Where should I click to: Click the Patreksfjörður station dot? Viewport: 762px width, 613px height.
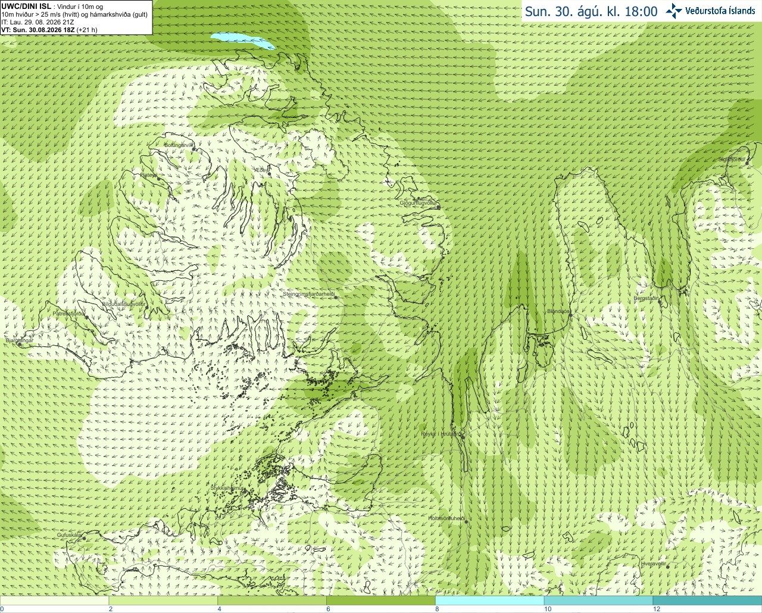pyautogui.click(x=87, y=317)
